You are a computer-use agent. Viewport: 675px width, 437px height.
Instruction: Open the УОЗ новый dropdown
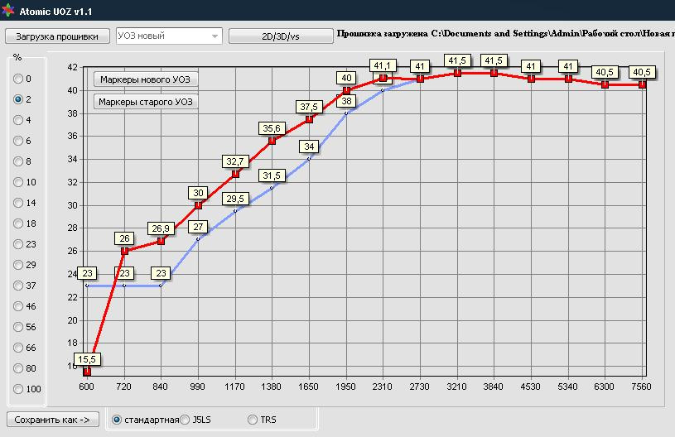point(169,36)
